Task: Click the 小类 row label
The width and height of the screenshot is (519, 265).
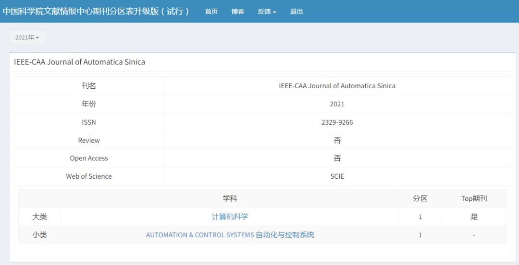Action: point(40,235)
